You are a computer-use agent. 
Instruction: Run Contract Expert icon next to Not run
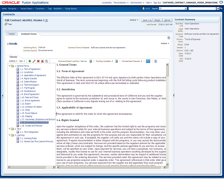tap(91, 61)
